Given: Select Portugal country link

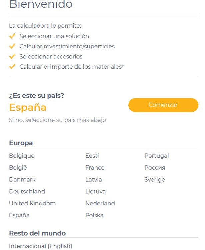Looking at the screenshot, I should [157, 156].
